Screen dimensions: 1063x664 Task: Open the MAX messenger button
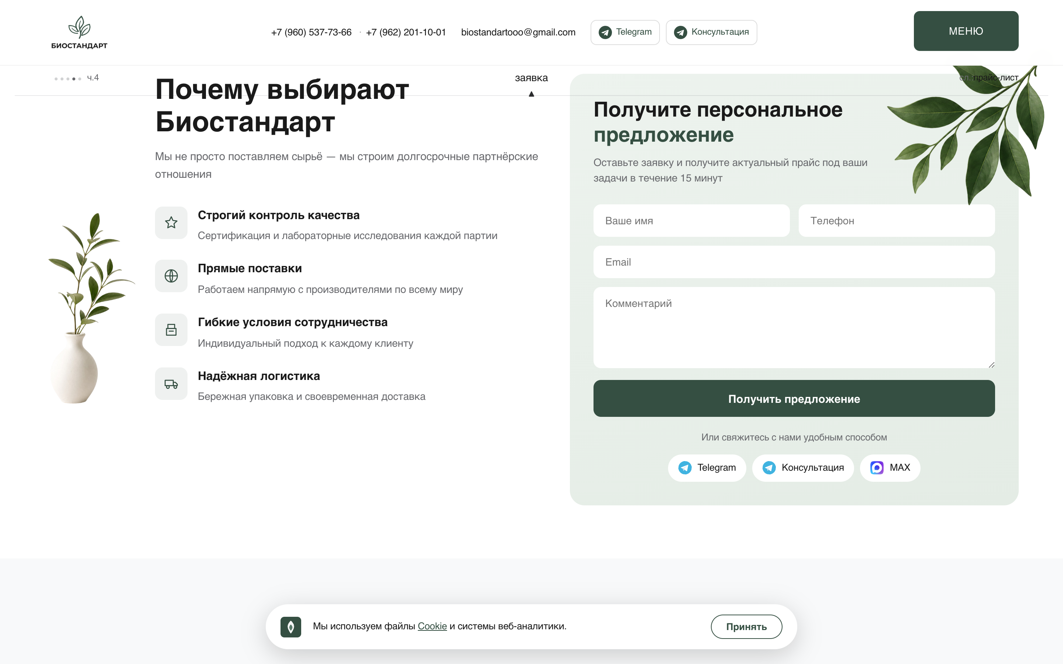tap(890, 468)
